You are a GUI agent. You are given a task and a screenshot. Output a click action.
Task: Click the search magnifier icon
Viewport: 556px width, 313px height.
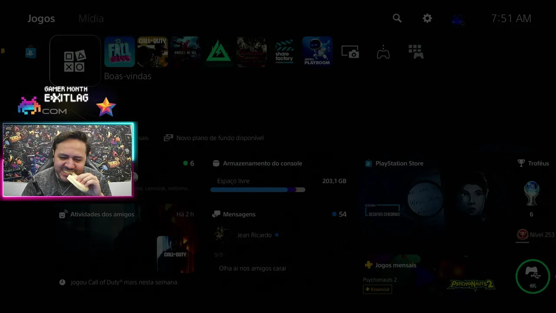point(397,18)
